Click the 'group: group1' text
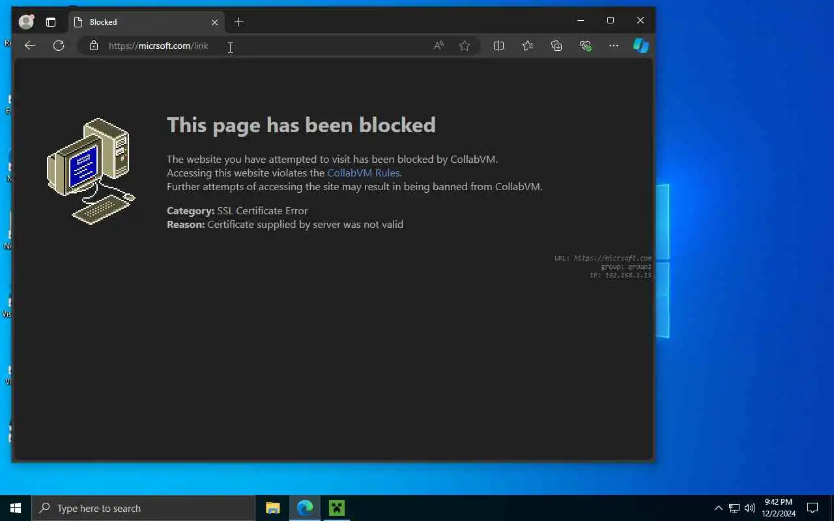Screen dimensions: 834x521 tap(626, 267)
